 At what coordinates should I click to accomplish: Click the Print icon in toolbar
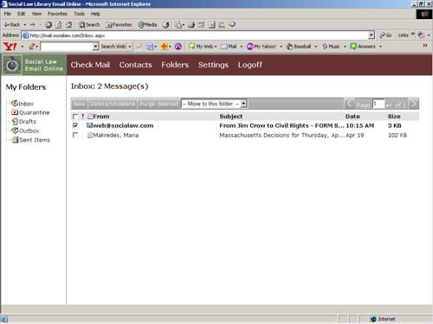(191, 25)
